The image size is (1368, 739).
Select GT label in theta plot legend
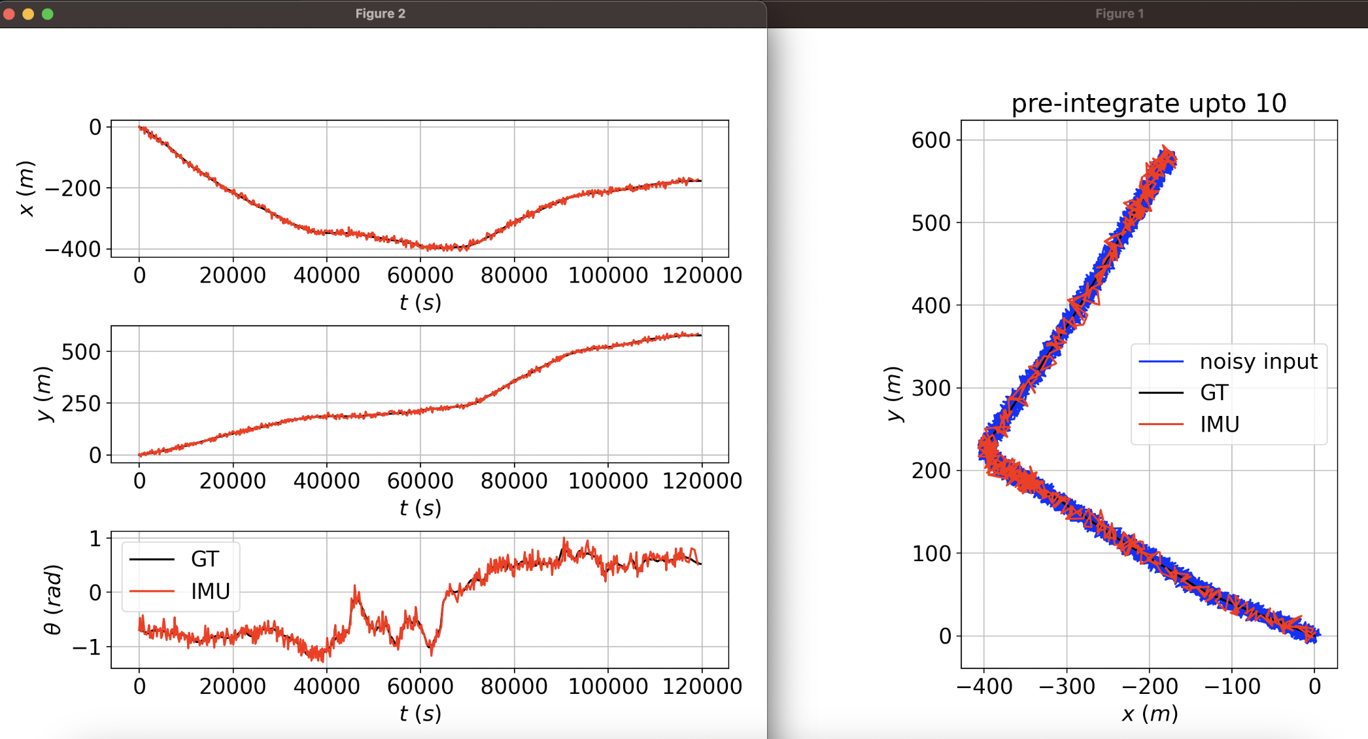[205, 559]
